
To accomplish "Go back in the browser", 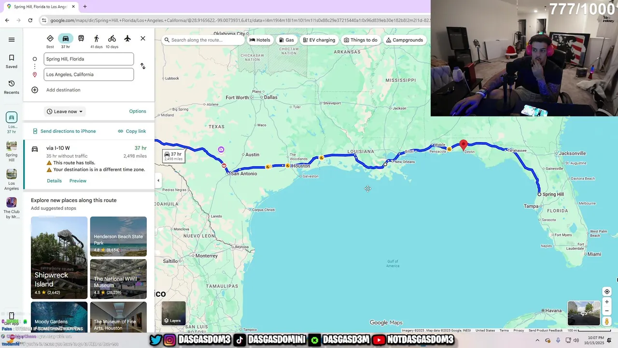I will [x=7, y=20].
